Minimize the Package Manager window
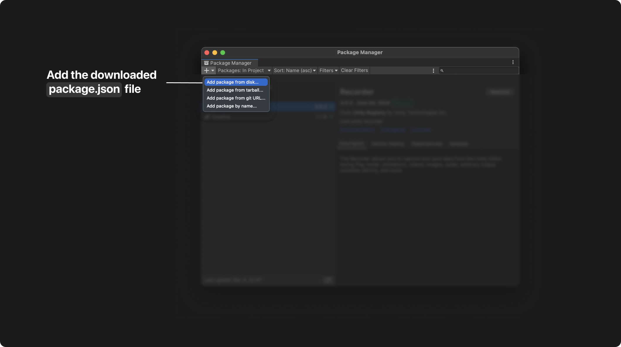Image resolution: width=621 pixels, height=347 pixels. [x=215, y=53]
